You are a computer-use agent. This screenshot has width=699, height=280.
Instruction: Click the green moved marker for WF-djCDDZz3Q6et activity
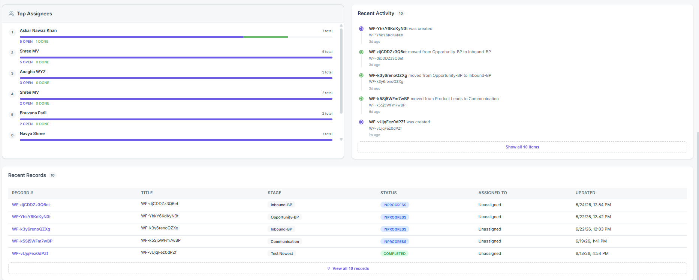361,52
